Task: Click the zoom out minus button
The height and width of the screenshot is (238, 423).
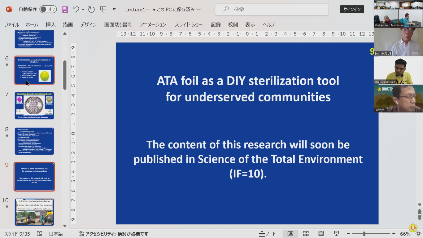Action: [348, 234]
